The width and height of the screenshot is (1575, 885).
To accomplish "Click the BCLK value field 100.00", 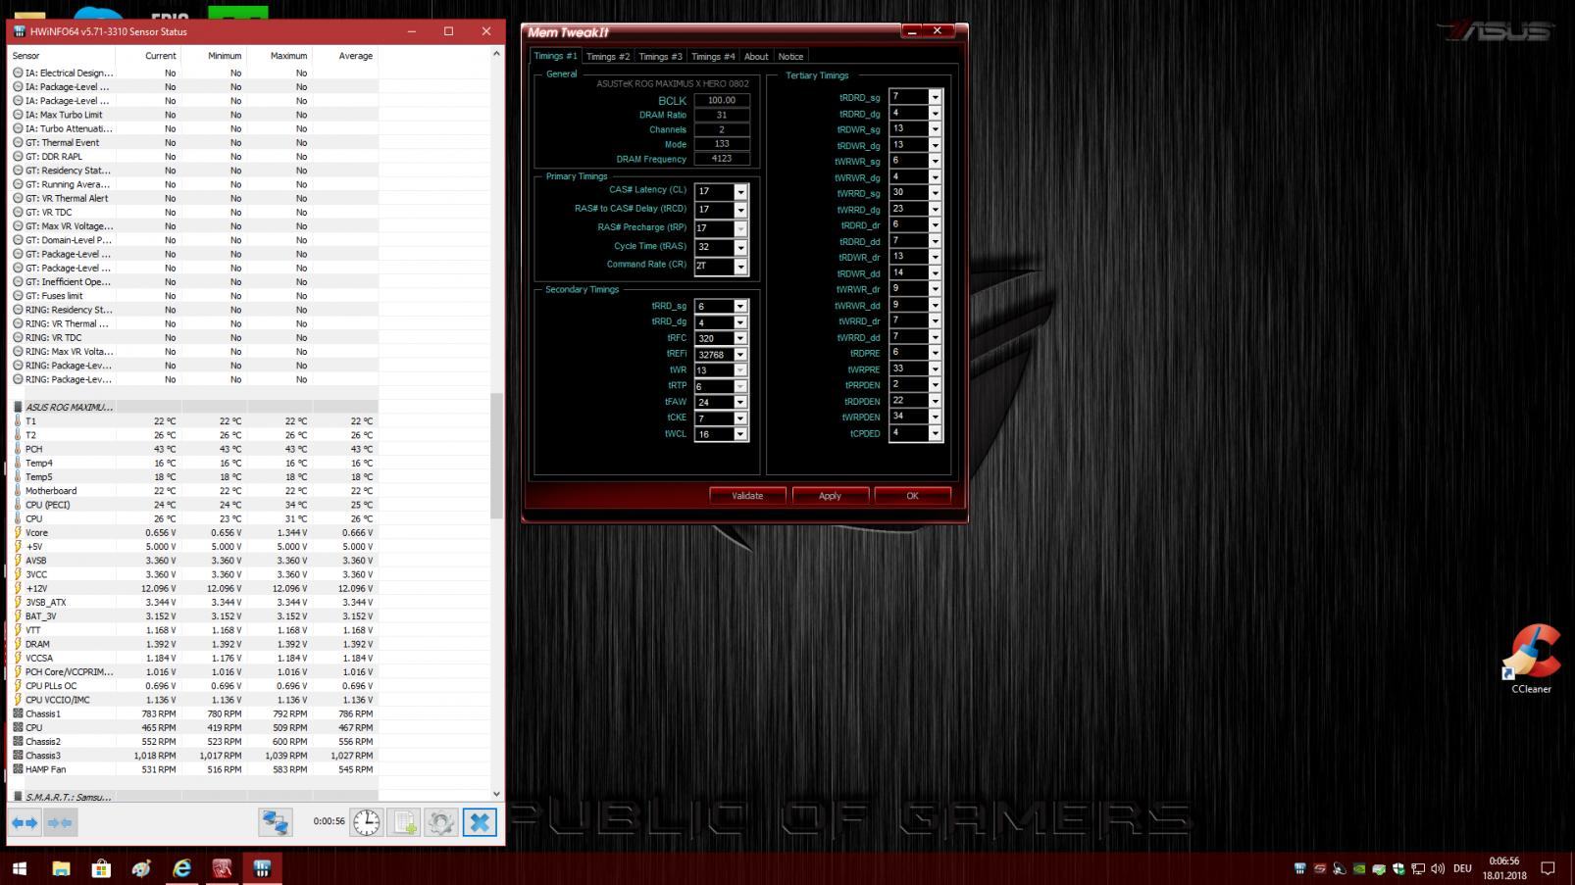I will coord(722,100).
